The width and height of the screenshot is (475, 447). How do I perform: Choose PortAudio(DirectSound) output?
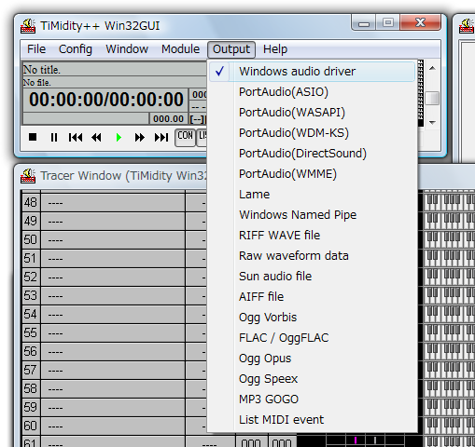click(x=312, y=154)
